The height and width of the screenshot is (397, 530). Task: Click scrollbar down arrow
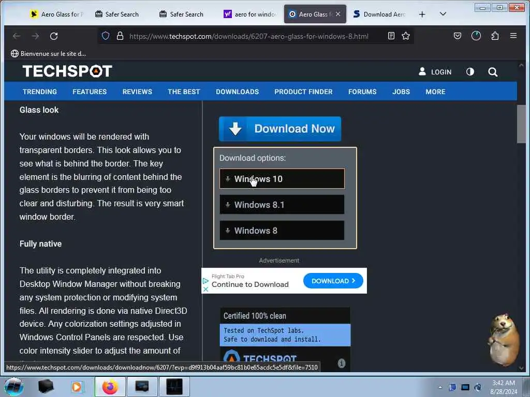(x=521, y=368)
